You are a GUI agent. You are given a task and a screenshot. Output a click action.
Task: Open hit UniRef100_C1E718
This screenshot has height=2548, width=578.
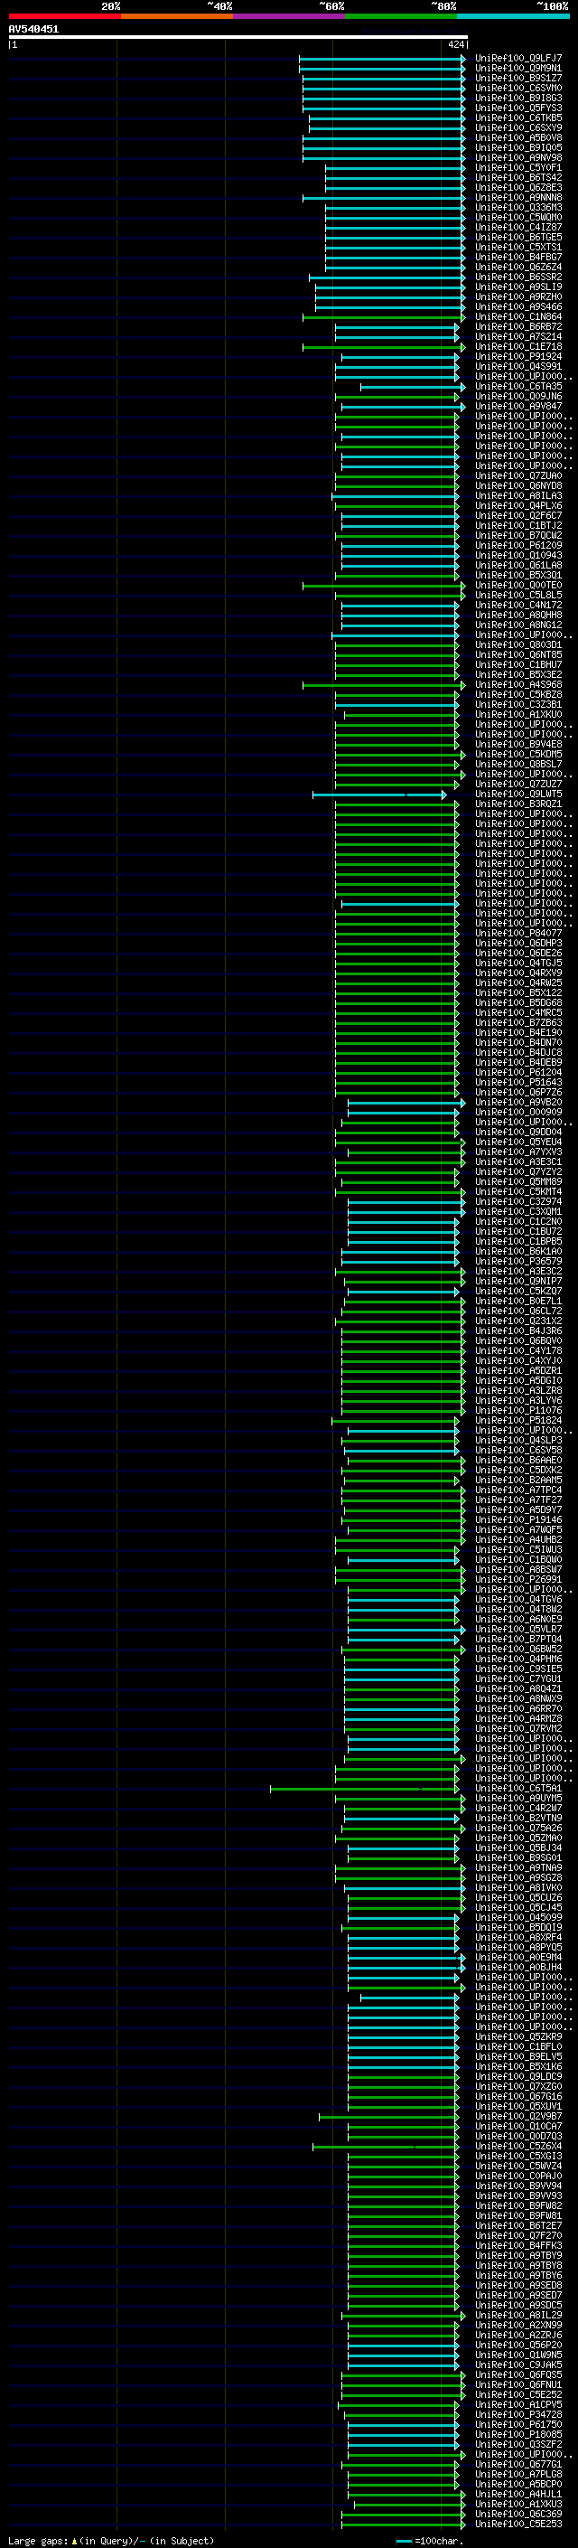coord(517,346)
